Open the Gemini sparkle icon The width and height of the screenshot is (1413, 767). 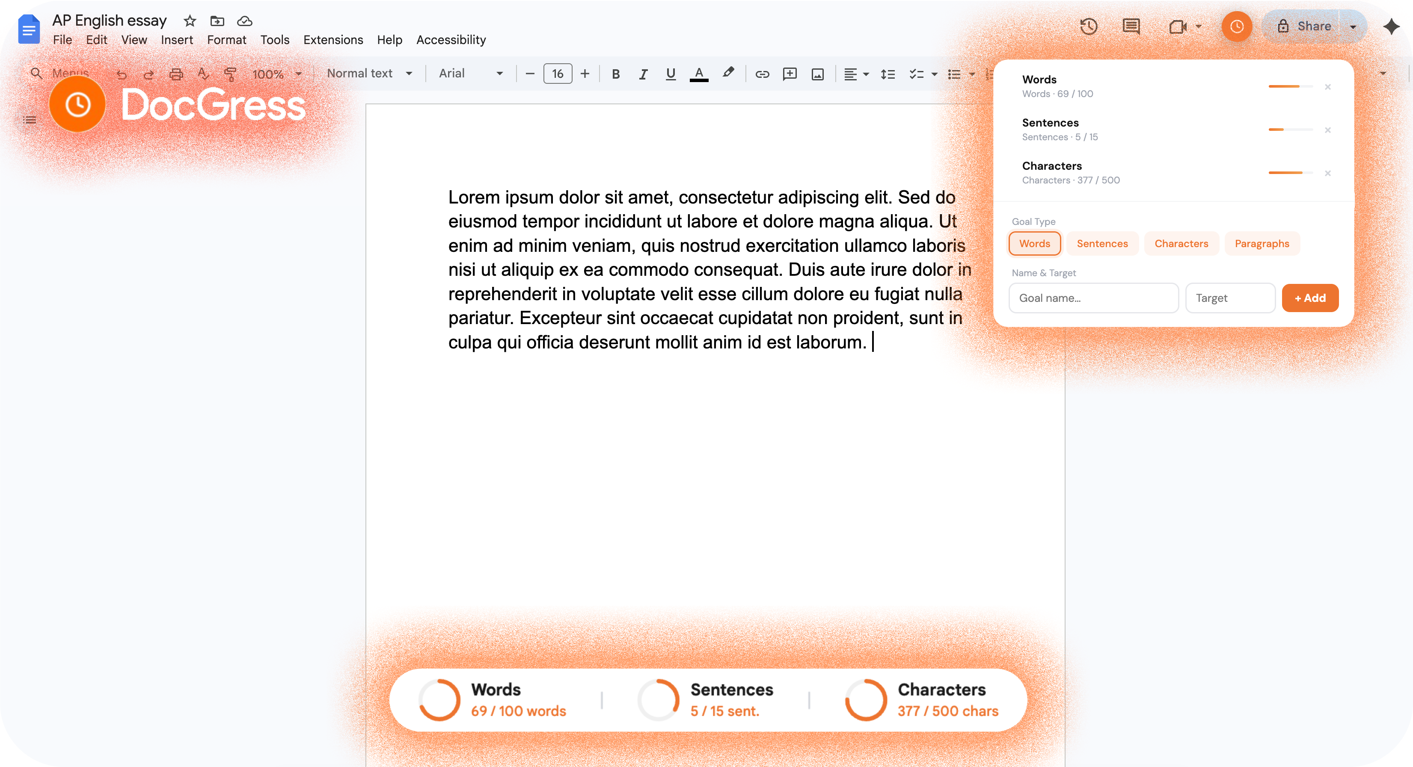1391,27
